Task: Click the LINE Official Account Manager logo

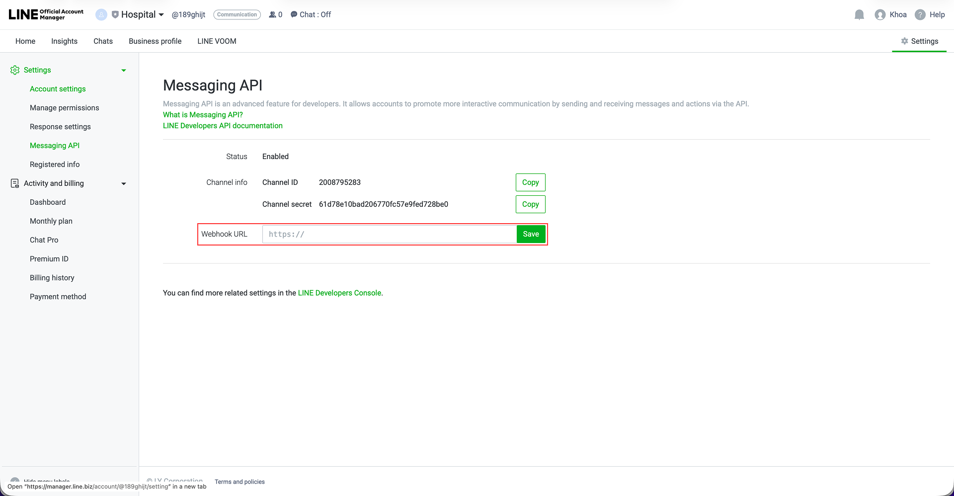Action: [45, 14]
